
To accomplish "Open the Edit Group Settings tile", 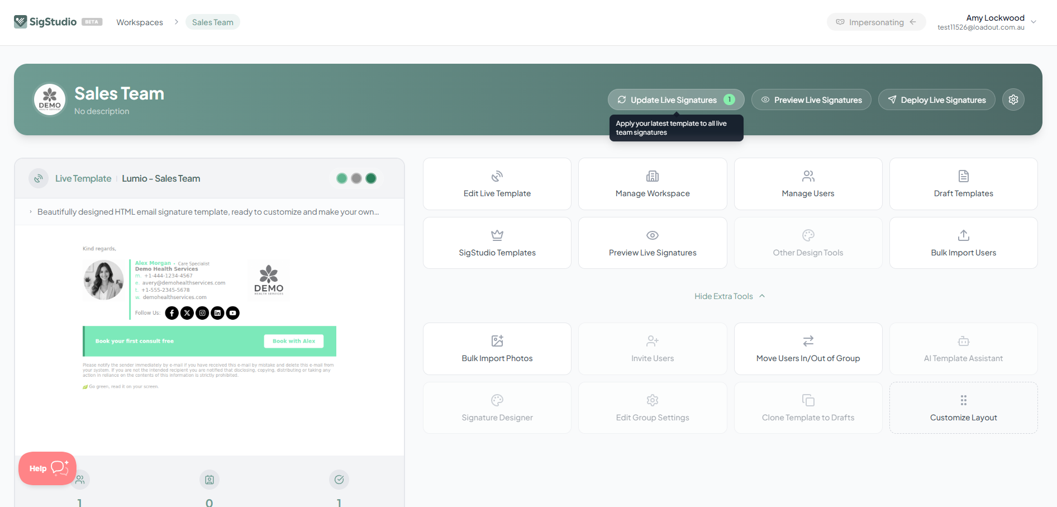I will pyautogui.click(x=653, y=408).
